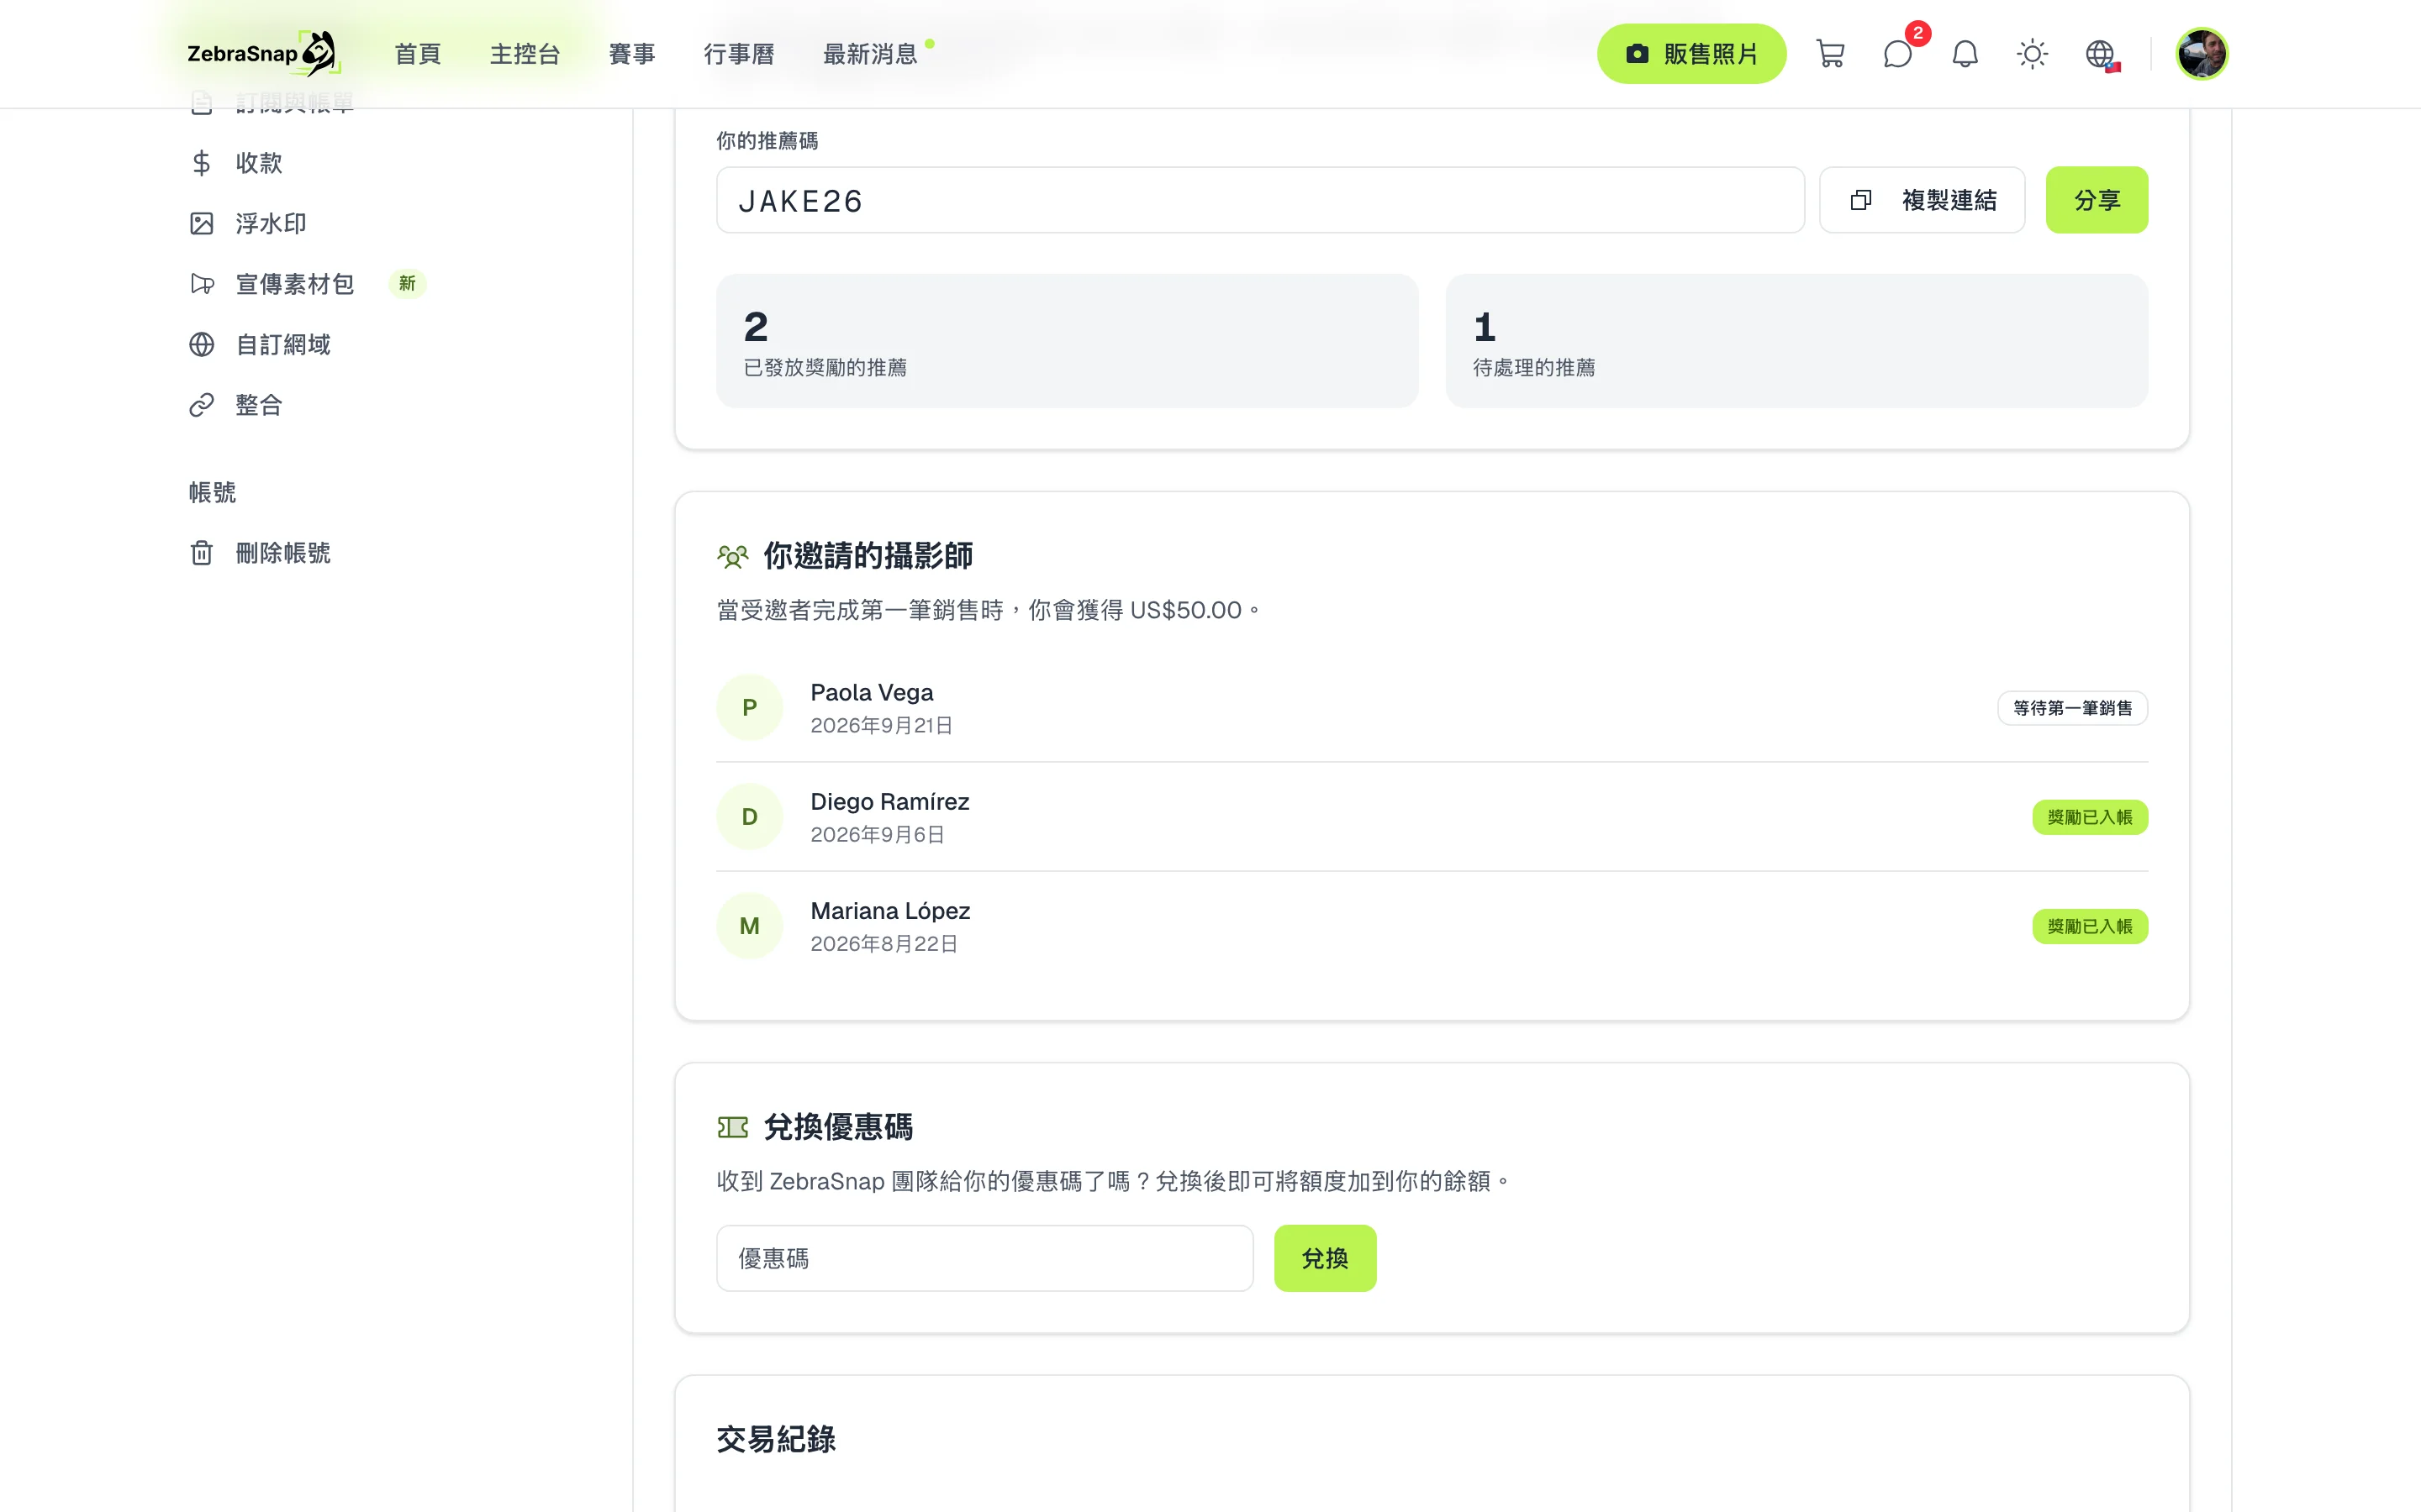2421x1512 pixels.
Task: Click the 複製連結 button
Action: (1921, 200)
